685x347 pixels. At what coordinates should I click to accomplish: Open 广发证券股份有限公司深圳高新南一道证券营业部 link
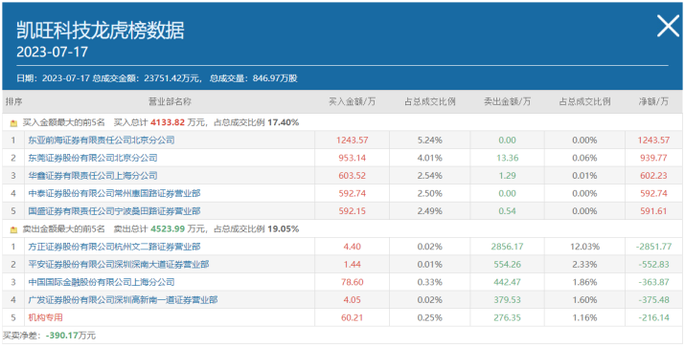[x=124, y=300]
